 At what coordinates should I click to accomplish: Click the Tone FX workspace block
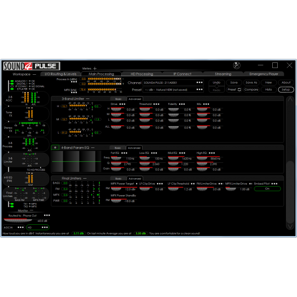click(26, 114)
